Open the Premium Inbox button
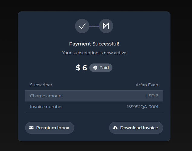Viewport: 192px width, 151px height. pyautogui.click(x=50, y=128)
